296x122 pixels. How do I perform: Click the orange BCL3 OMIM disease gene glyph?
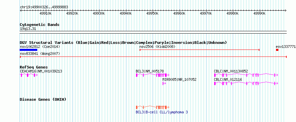(x=152, y=107)
